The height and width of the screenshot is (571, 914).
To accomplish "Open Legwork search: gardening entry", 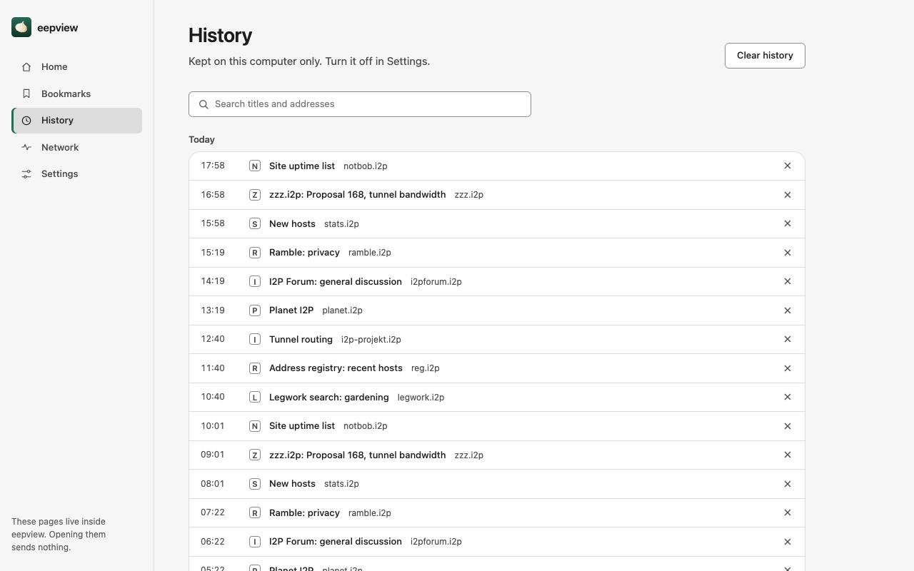I will 329,397.
